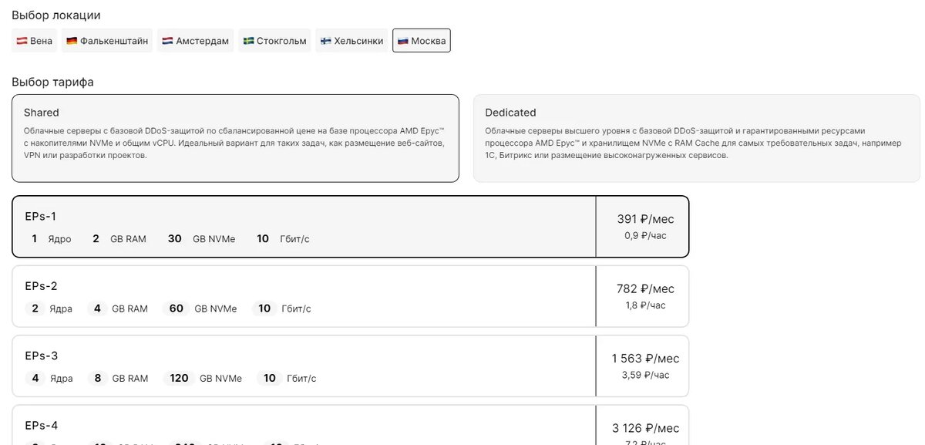Click the 3,59 ₽/час hourly rate

click(x=645, y=375)
